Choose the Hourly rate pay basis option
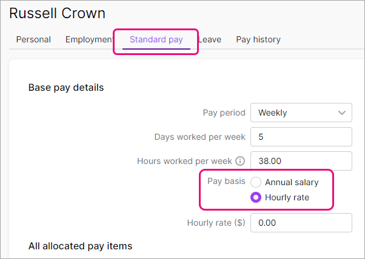 (x=256, y=197)
